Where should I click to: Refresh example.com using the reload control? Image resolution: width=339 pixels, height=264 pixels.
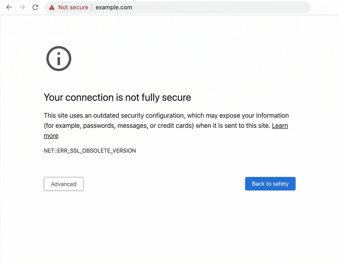click(36, 7)
